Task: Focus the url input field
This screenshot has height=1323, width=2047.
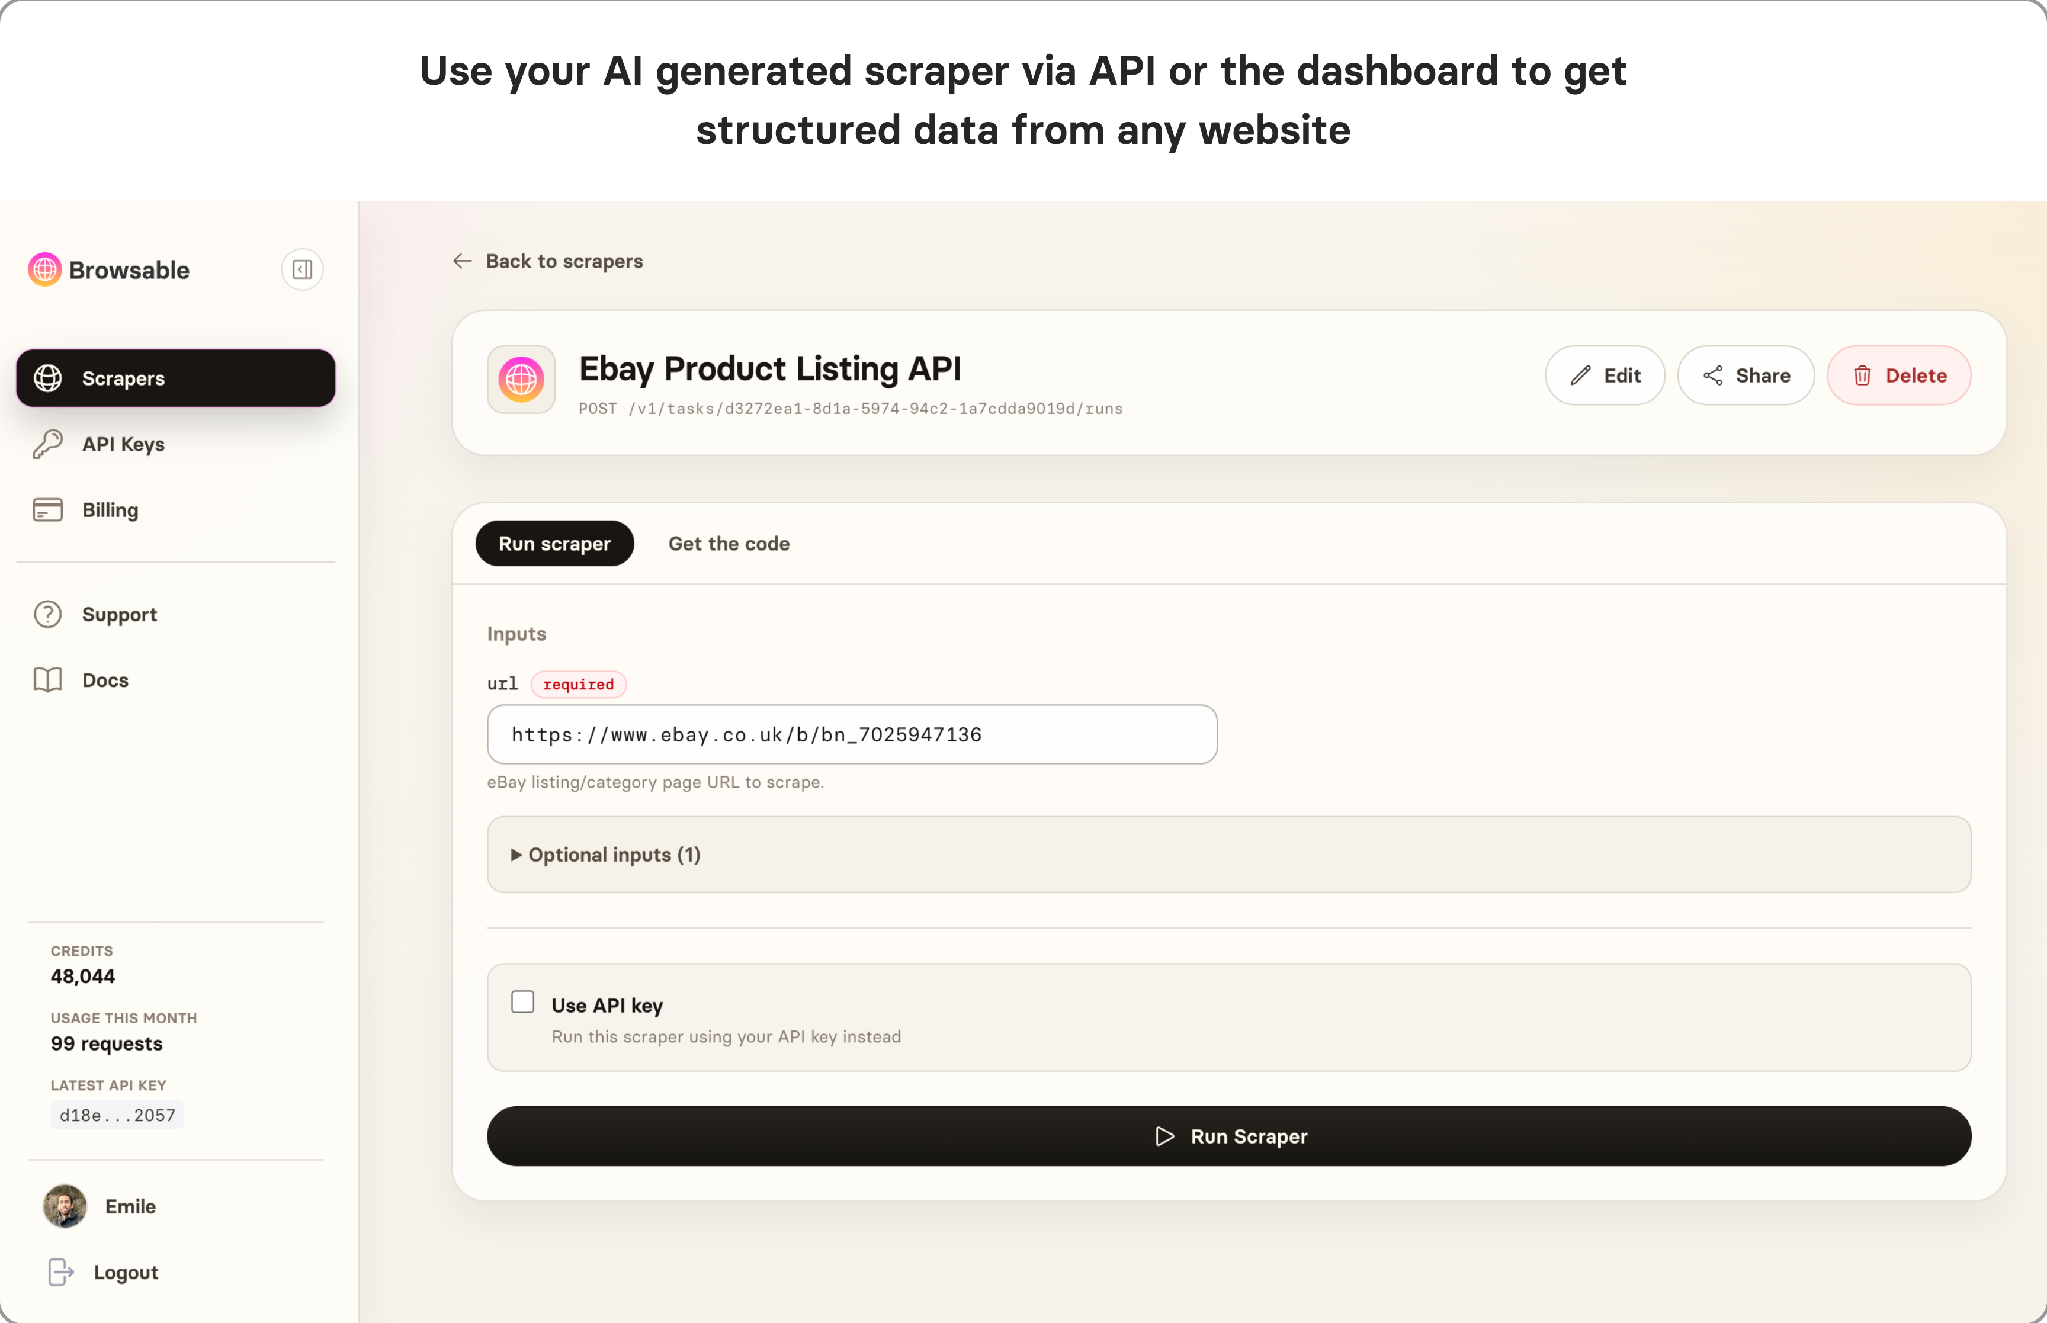Action: pos(852,734)
